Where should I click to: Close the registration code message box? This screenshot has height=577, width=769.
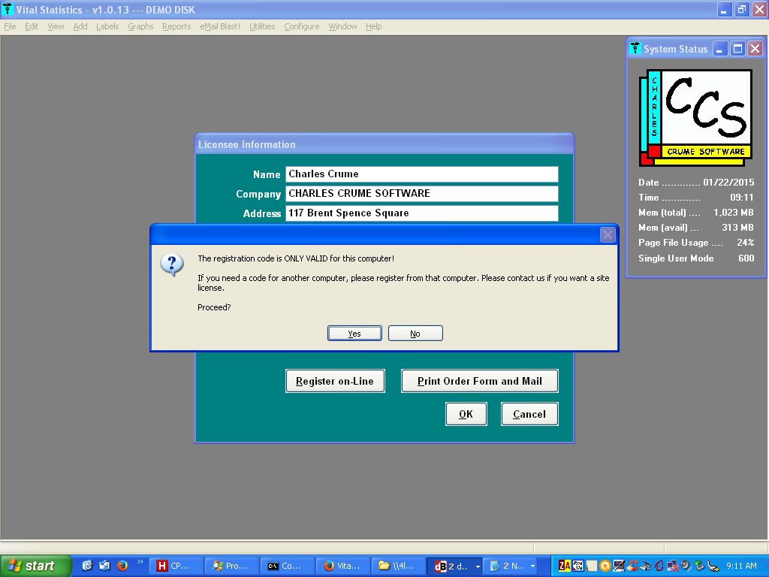608,235
